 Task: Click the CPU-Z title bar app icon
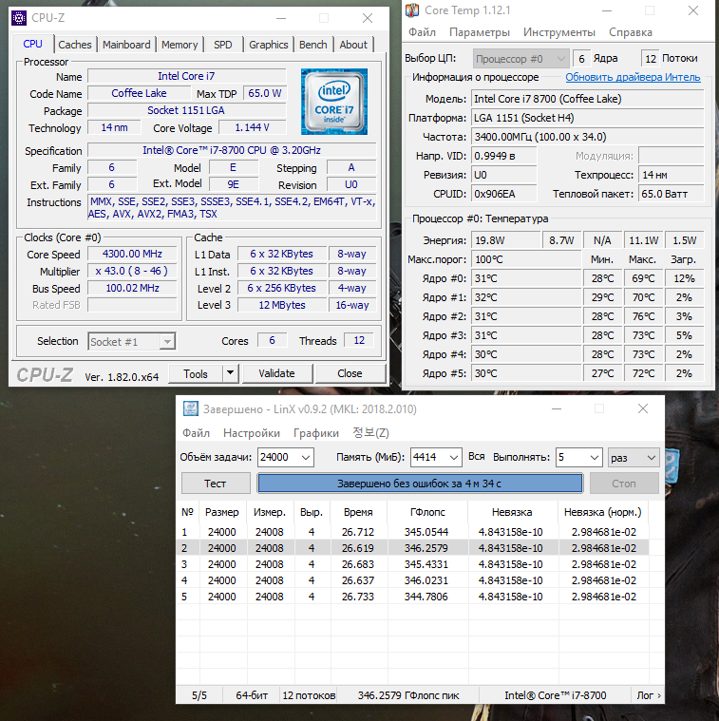(19, 18)
